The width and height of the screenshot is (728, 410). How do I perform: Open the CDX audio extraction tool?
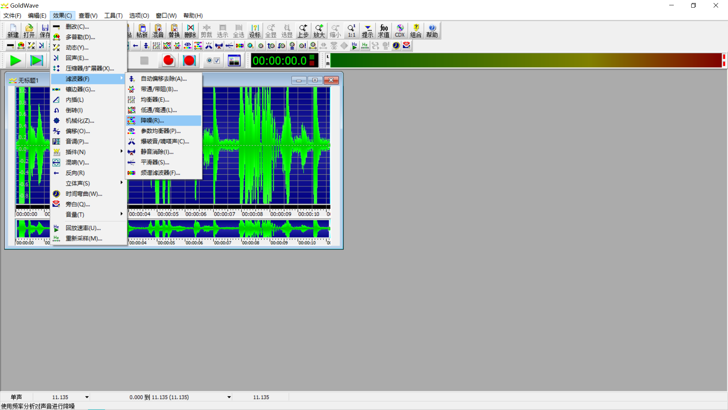pos(400,31)
